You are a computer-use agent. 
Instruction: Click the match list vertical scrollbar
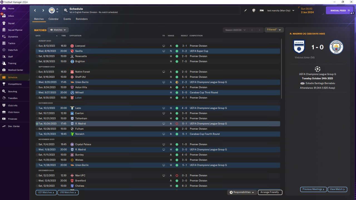tap(281, 69)
